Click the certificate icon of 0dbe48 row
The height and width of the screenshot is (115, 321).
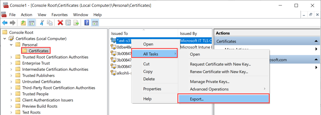coord(113,47)
